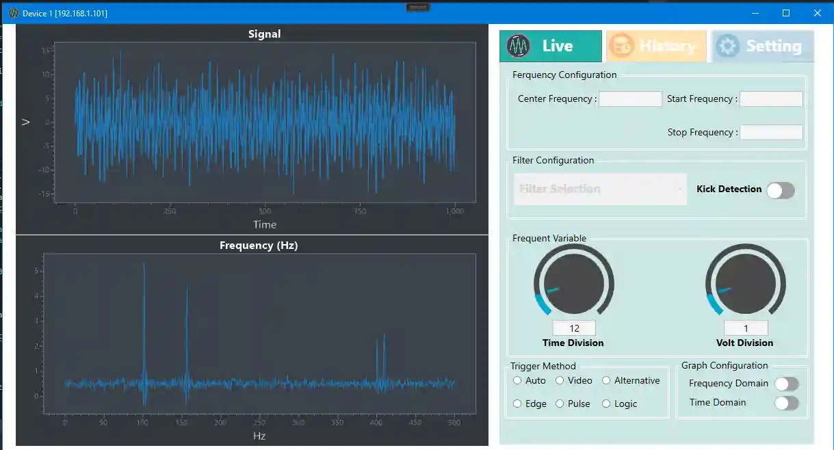
Task: Minimize the Device 1 window
Action: click(x=755, y=13)
